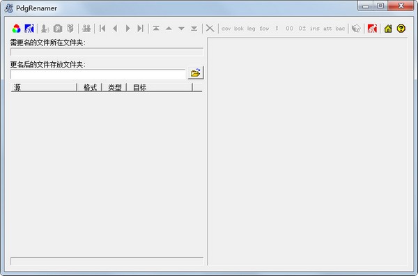Sort by the 源 column header

point(44,87)
